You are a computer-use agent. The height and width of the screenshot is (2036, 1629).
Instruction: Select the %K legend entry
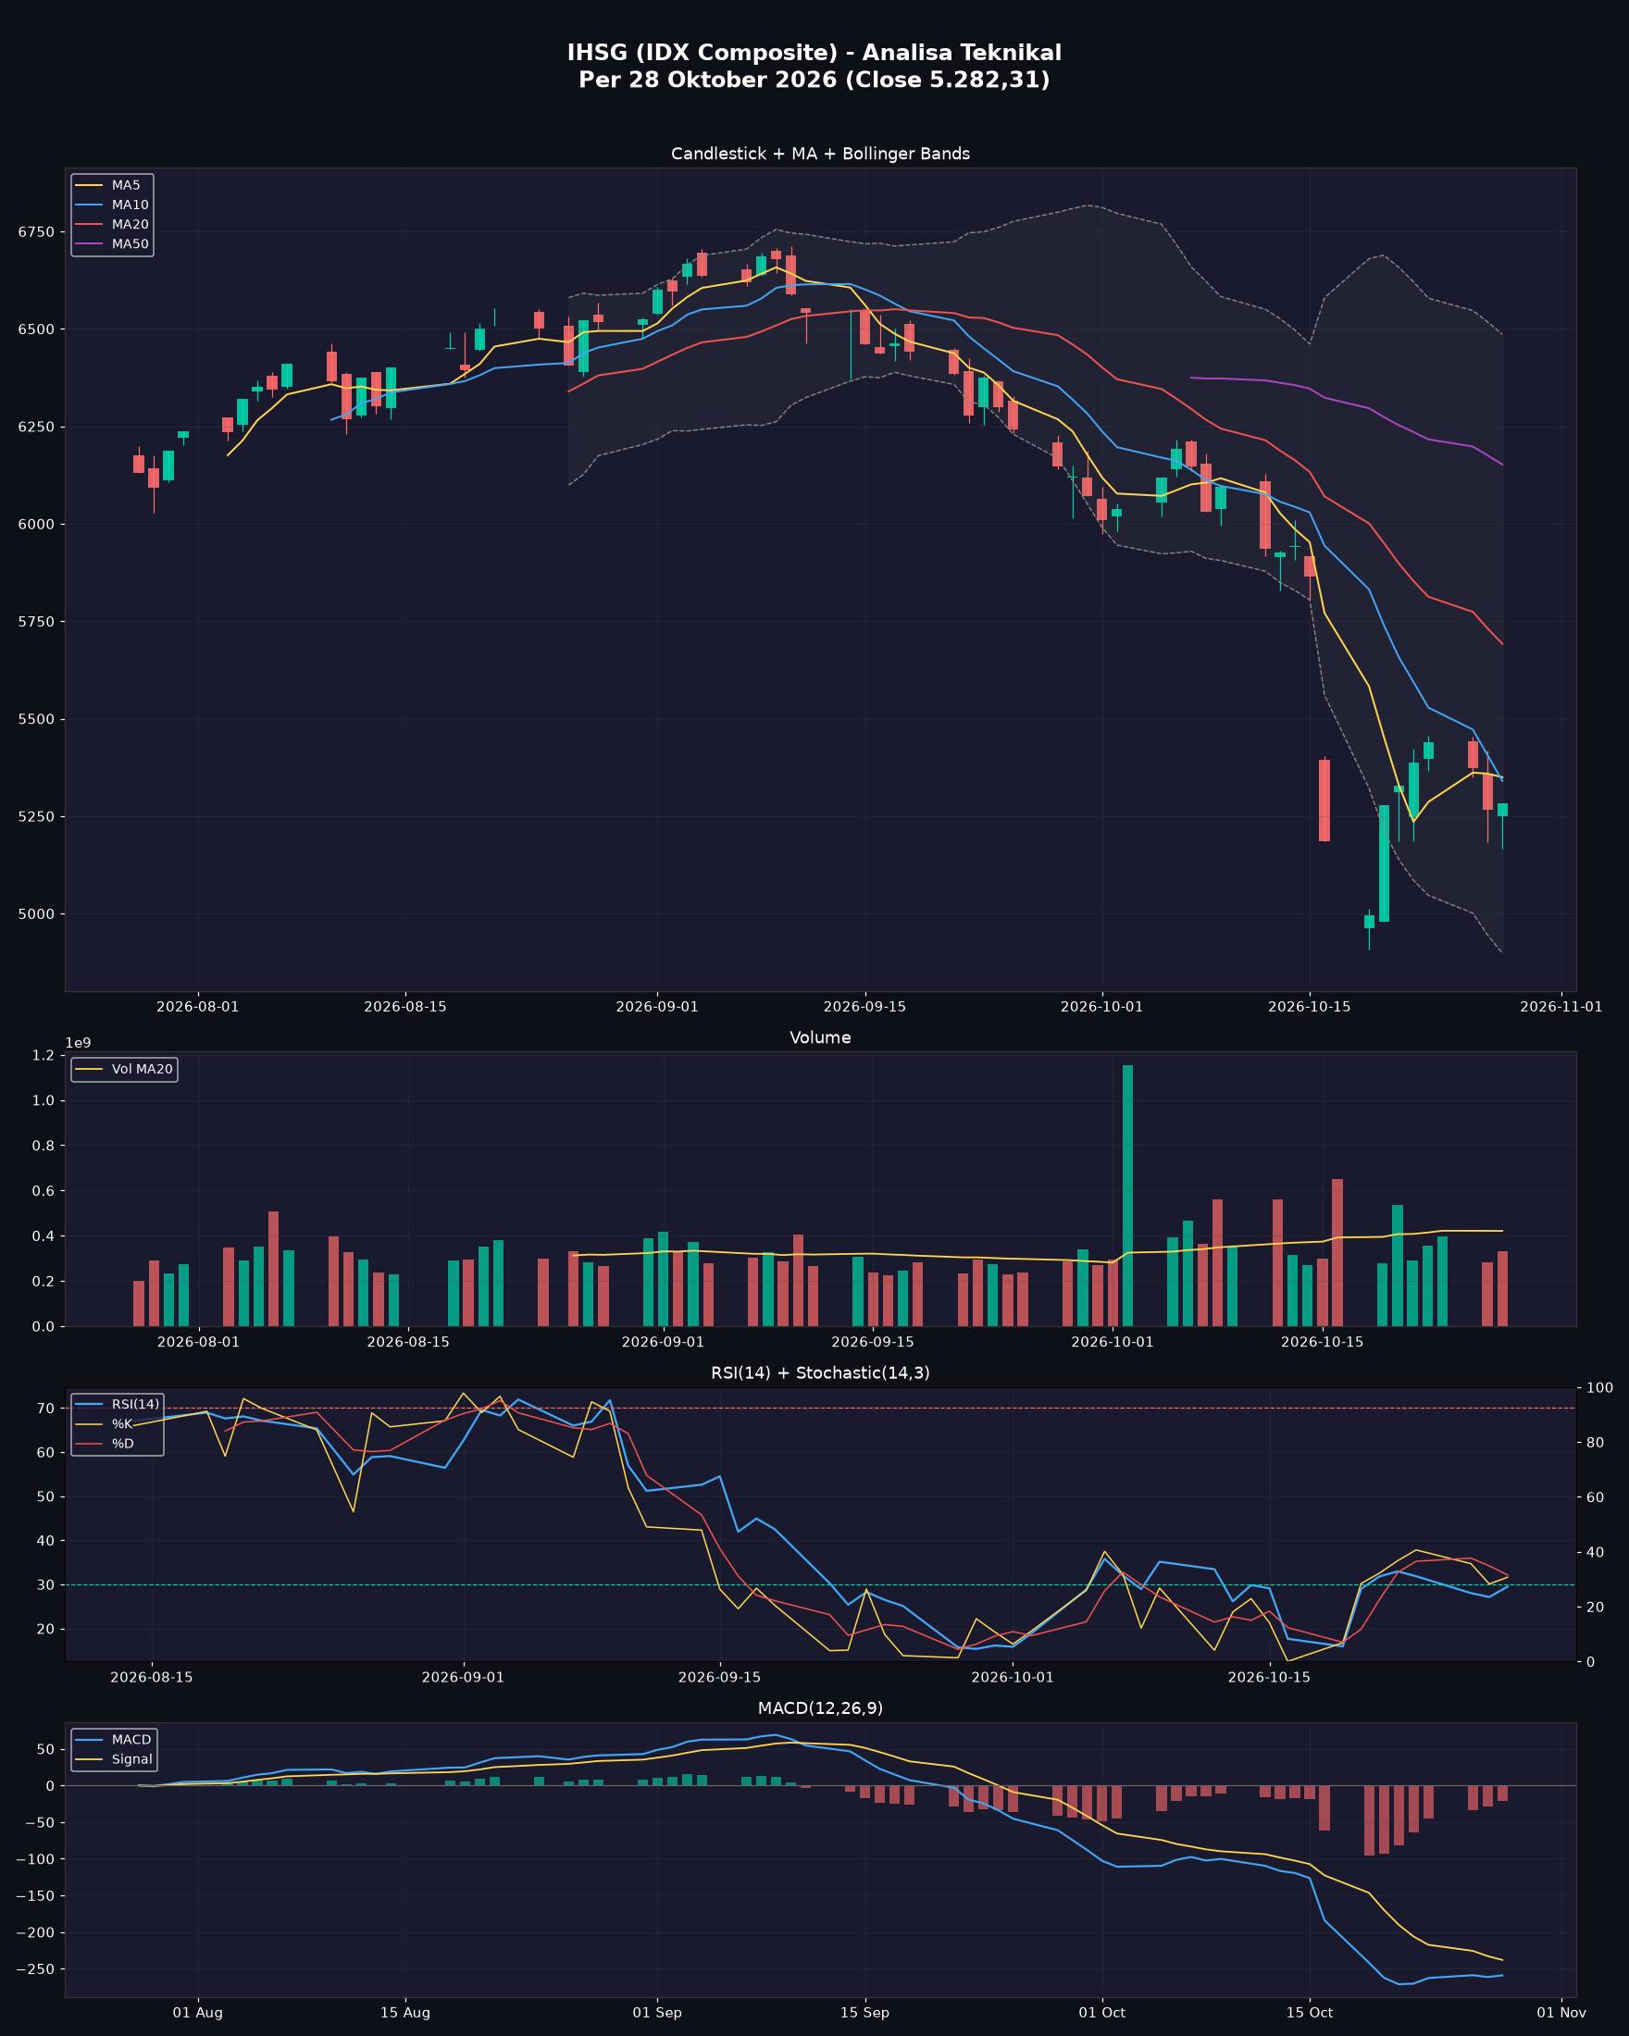(x=104, y=1424)
